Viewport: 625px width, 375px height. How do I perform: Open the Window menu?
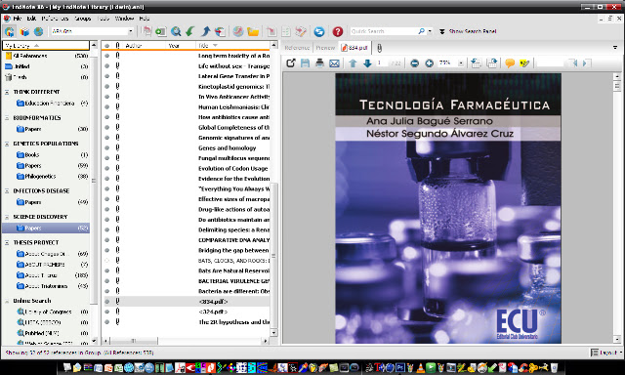coord(124,19)
